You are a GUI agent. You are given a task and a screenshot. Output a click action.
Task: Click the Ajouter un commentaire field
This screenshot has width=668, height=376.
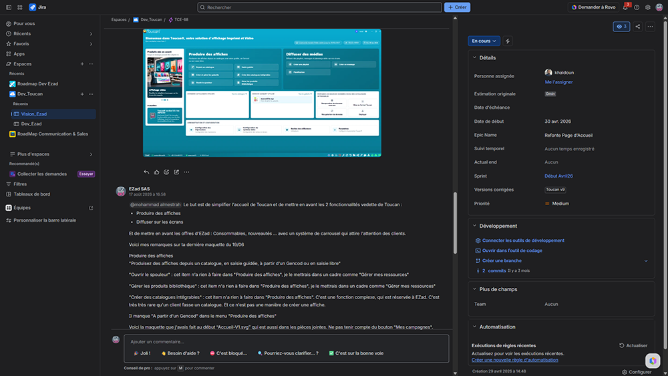point(287,341)
